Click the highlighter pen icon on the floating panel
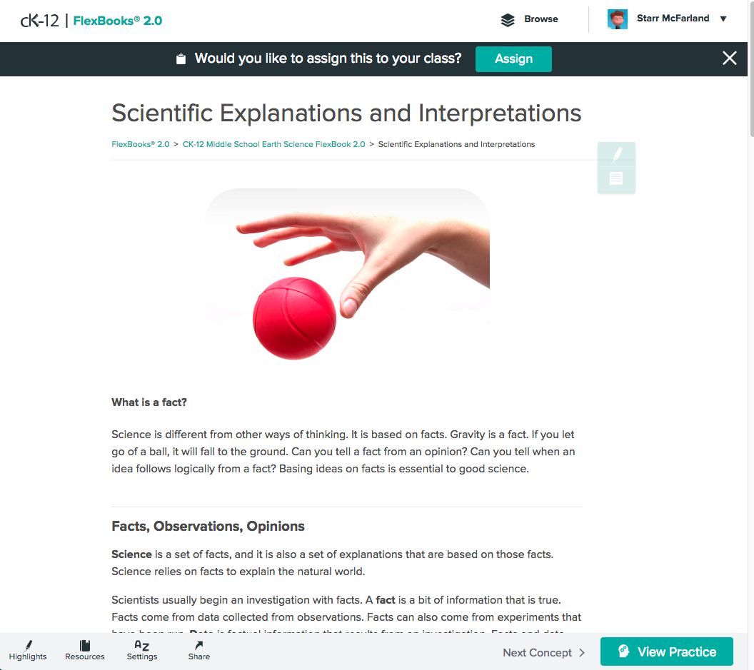 (x=617, y=154)
